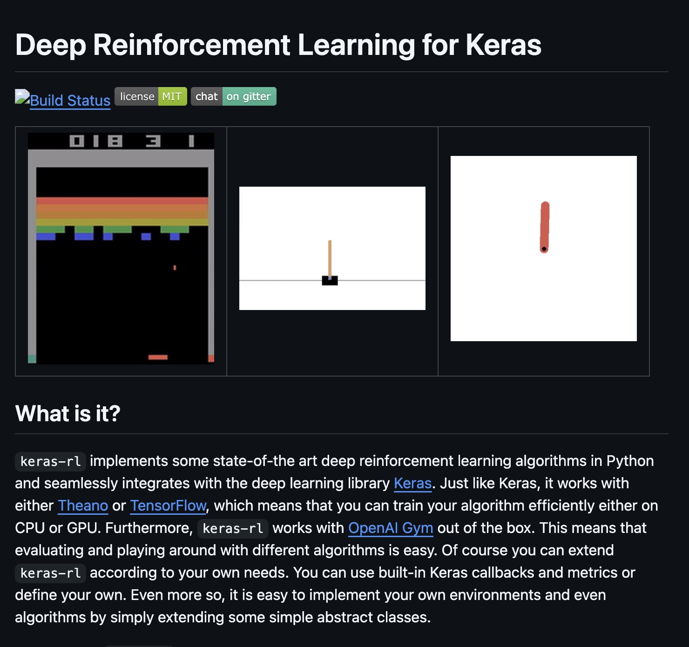Follow the TensorFlow hyperlink
This screenshot has width=689, height=647.
coord(168,505)
